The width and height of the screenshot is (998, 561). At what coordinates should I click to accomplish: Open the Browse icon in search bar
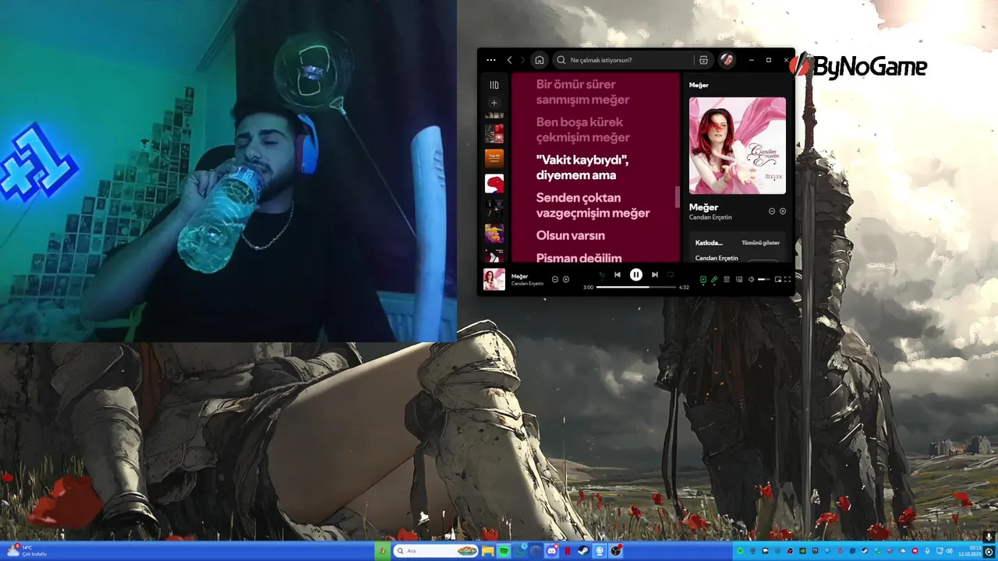[x=703, y=60]
